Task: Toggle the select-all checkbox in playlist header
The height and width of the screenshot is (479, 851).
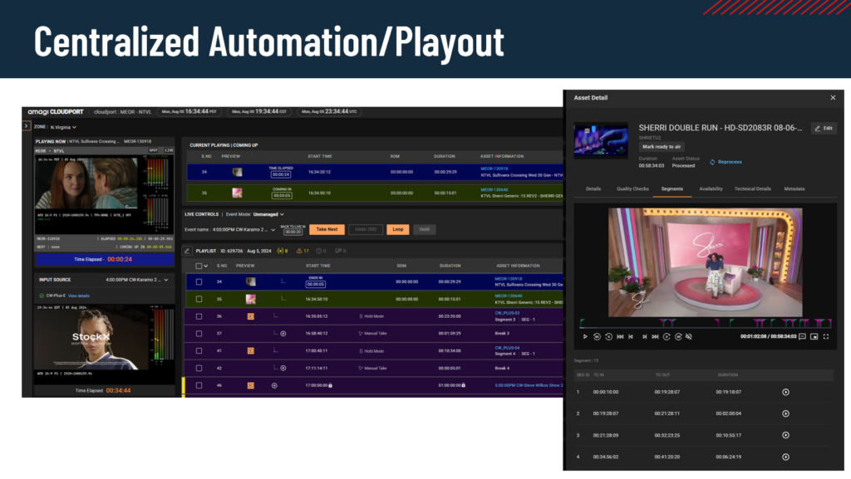Action: 199,266
